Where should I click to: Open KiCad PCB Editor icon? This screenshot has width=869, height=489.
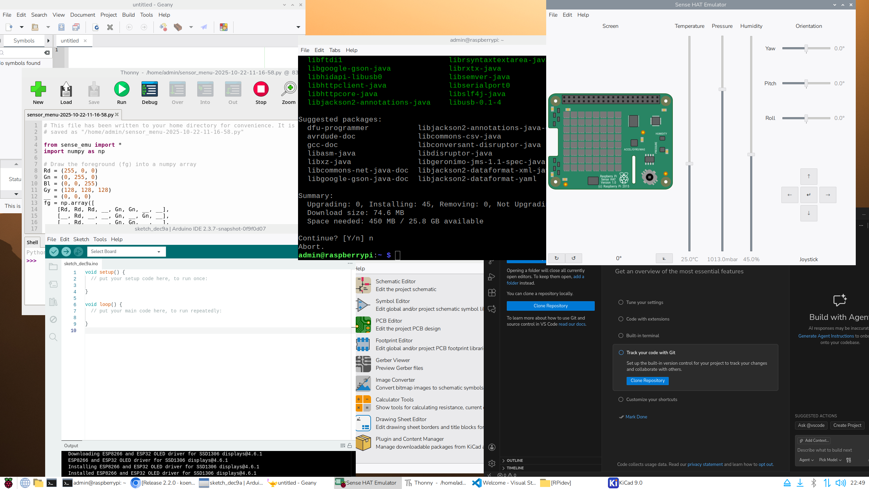click(x=363, y=325)
